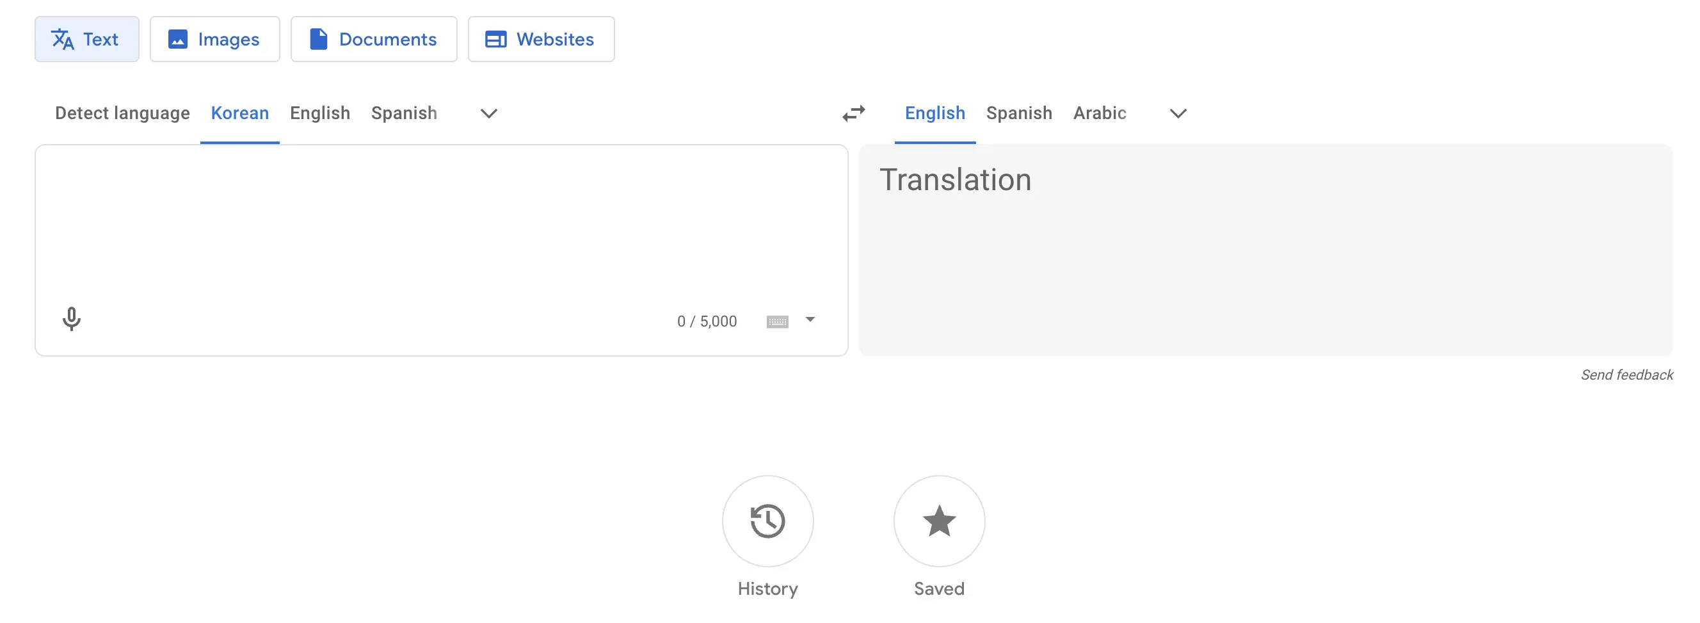Set target language to Spanish
The height and width of the screenshot is (623, 1700).
click(1018, 113)
